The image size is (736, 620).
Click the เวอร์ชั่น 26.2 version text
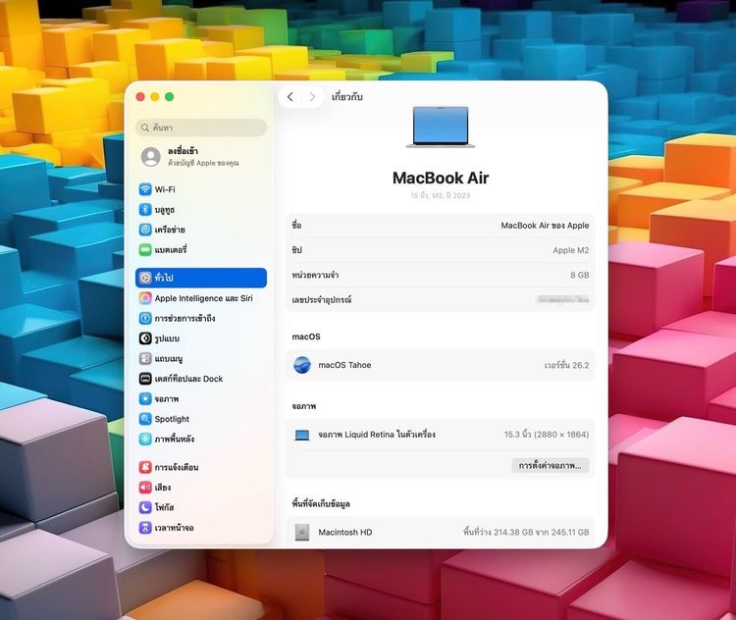(566, 365)
